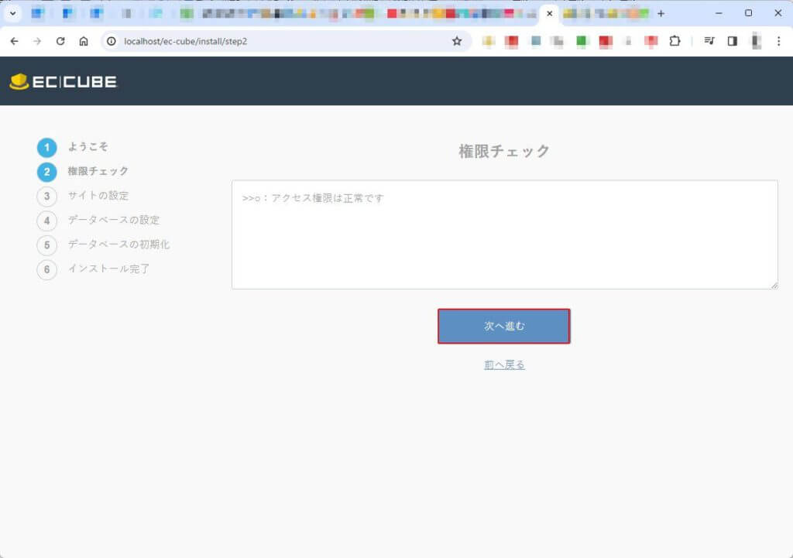Viewport: 793px width, 558px height.
Task: Reload the current page
Action: (60, 41)
